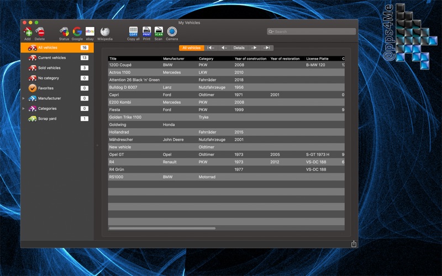Screen dimensions: 442x276
Task: Click the Copy all icon
Action: pyautogui.click(x=133, y=31)
